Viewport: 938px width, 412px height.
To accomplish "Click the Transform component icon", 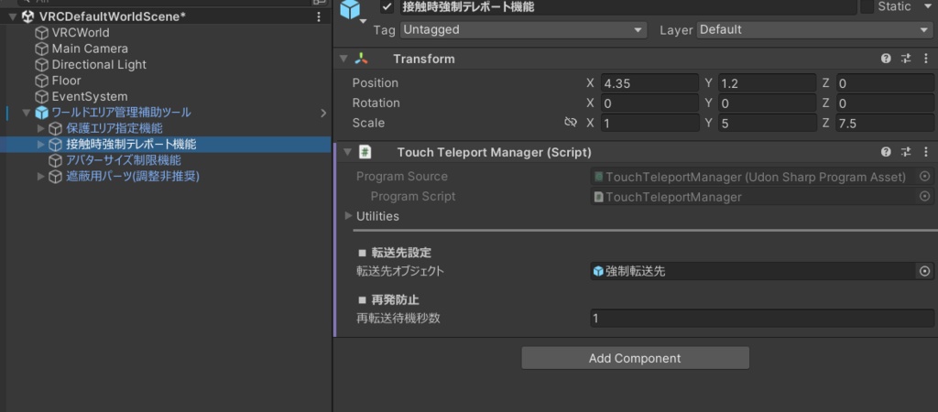I will pos(361,59).
